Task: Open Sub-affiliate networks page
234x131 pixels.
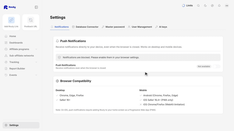Action: point(21,55)
